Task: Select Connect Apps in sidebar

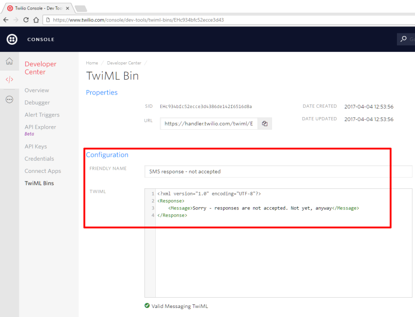Action: [42, 171]
